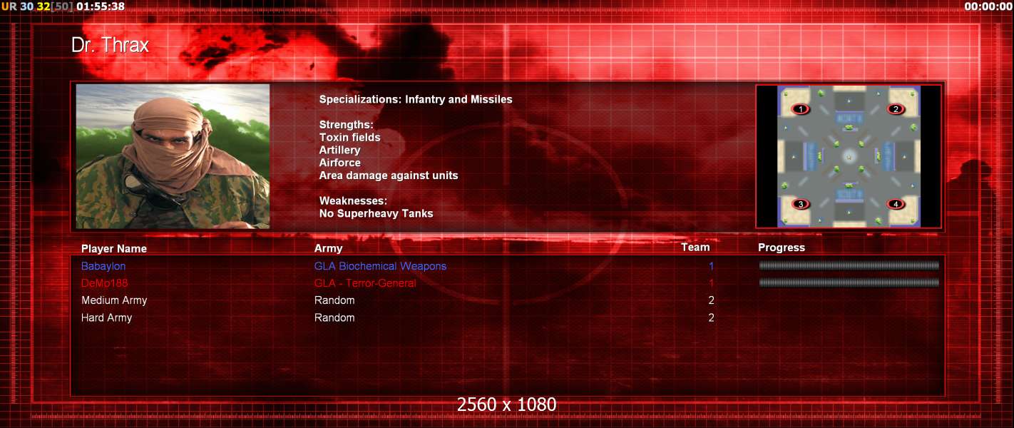Click the Dr. Thrax title text
The image size is (1014, 428).
110,45
